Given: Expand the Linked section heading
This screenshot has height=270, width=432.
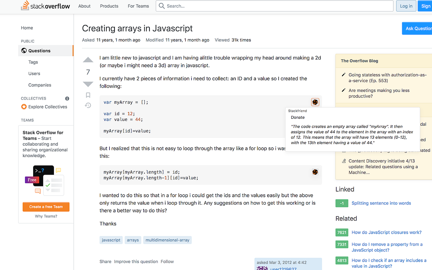Looking at the screenshot, I should (x=345, y=189).
